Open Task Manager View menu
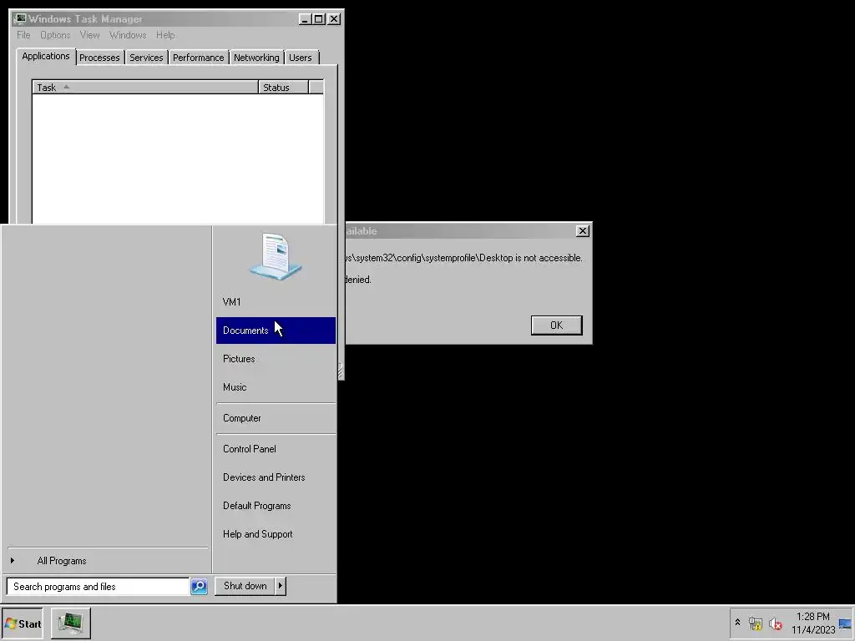The height and width of the screenshot is (641, 855). [x=89, y=35]
